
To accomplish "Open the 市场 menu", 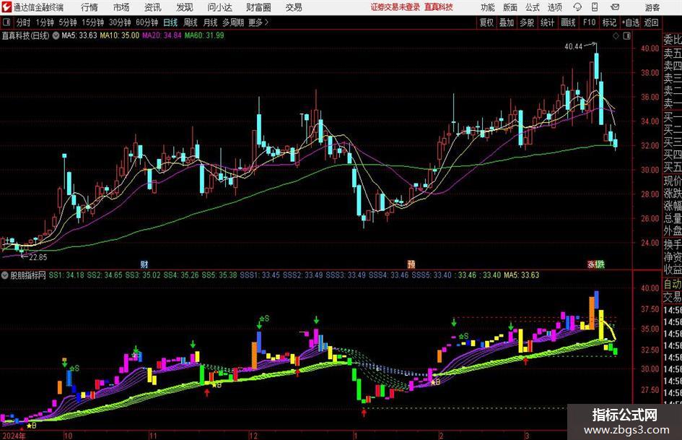I will 121,7.
